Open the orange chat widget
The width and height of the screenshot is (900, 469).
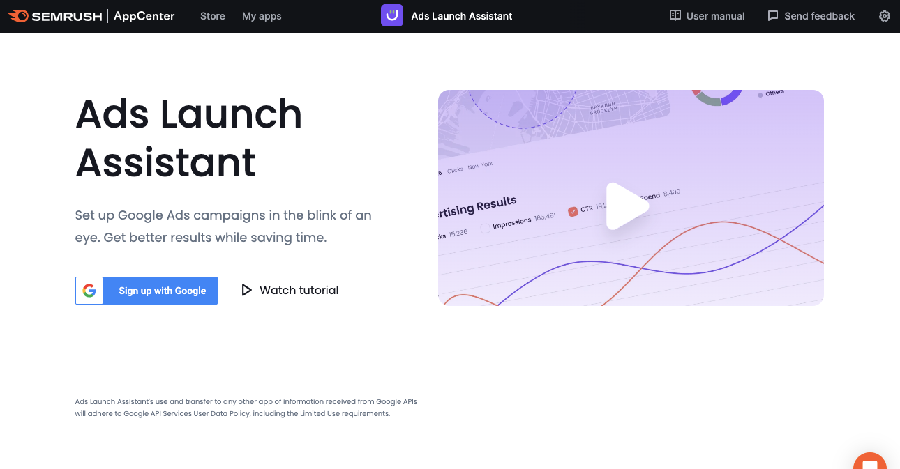869,462
